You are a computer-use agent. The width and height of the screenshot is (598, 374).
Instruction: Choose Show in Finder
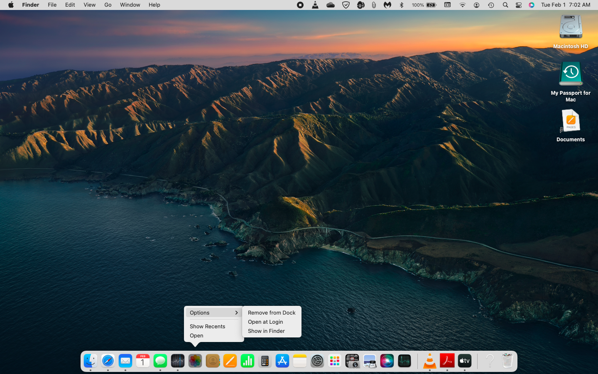click(x=266, y=331)
